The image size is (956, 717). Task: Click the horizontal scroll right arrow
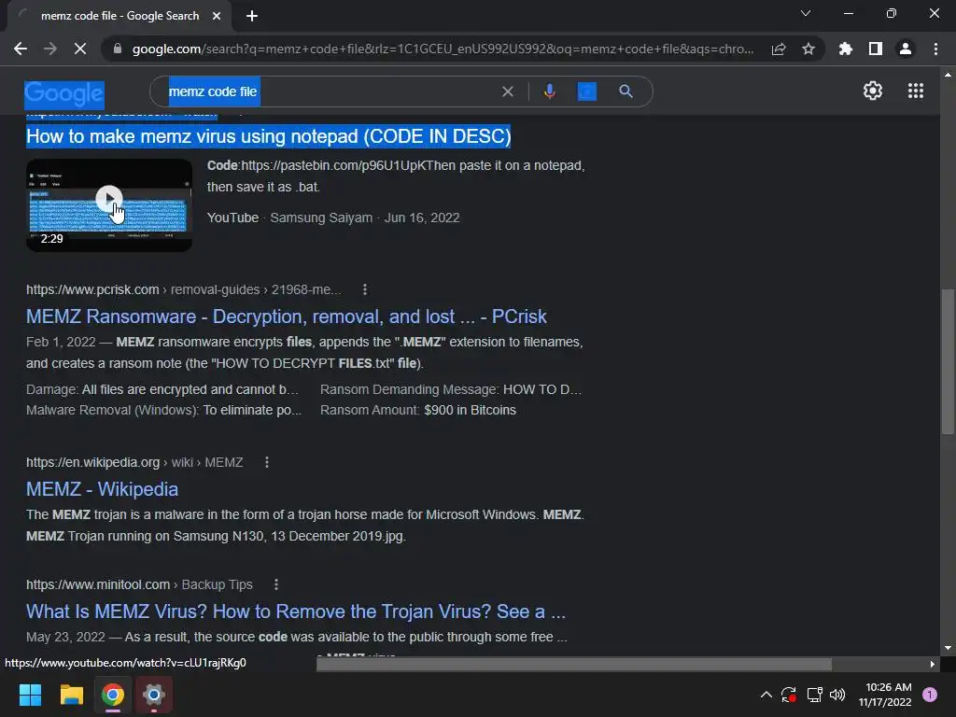(x=932, y=664)
